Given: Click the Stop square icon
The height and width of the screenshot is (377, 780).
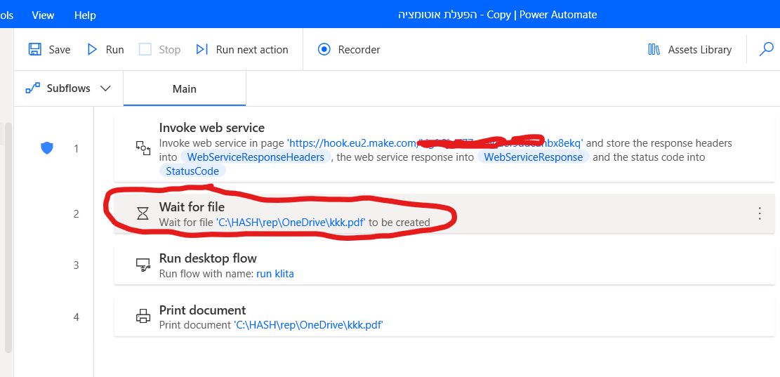Looking at the screenshot, I should (145, 49).
